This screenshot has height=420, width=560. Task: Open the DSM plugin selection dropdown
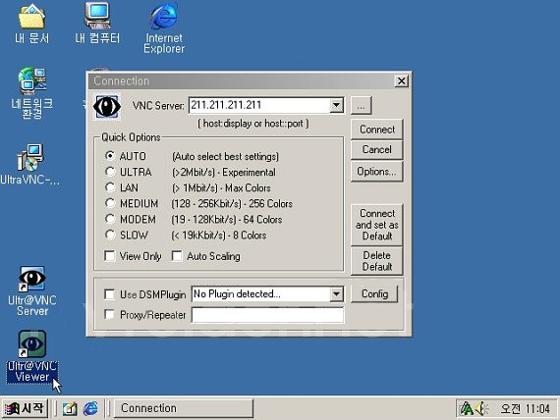[x=336, y=294]
